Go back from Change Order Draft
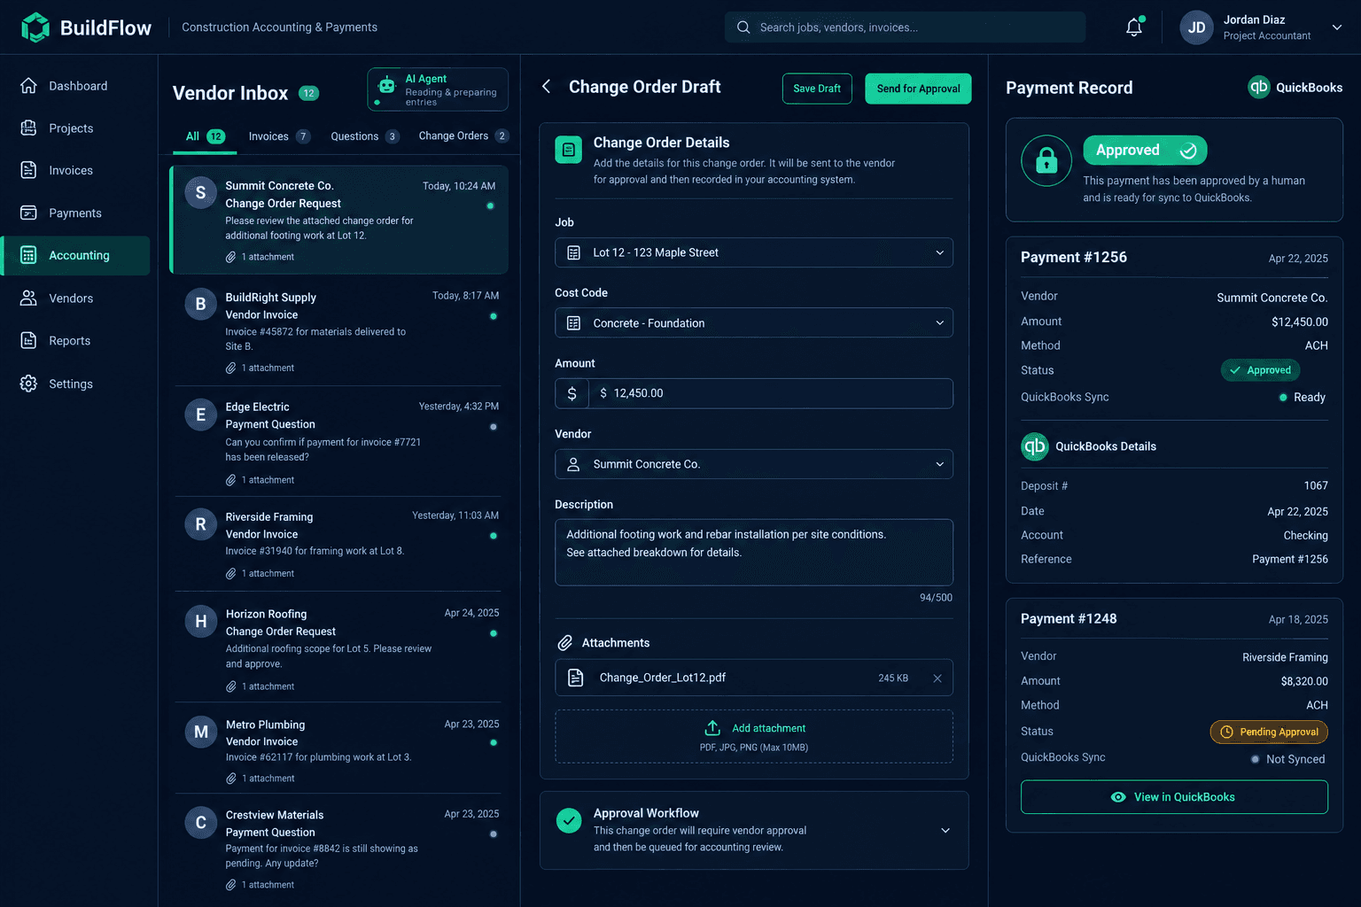This screenshot has width=1361, height=907. (547, 87)
